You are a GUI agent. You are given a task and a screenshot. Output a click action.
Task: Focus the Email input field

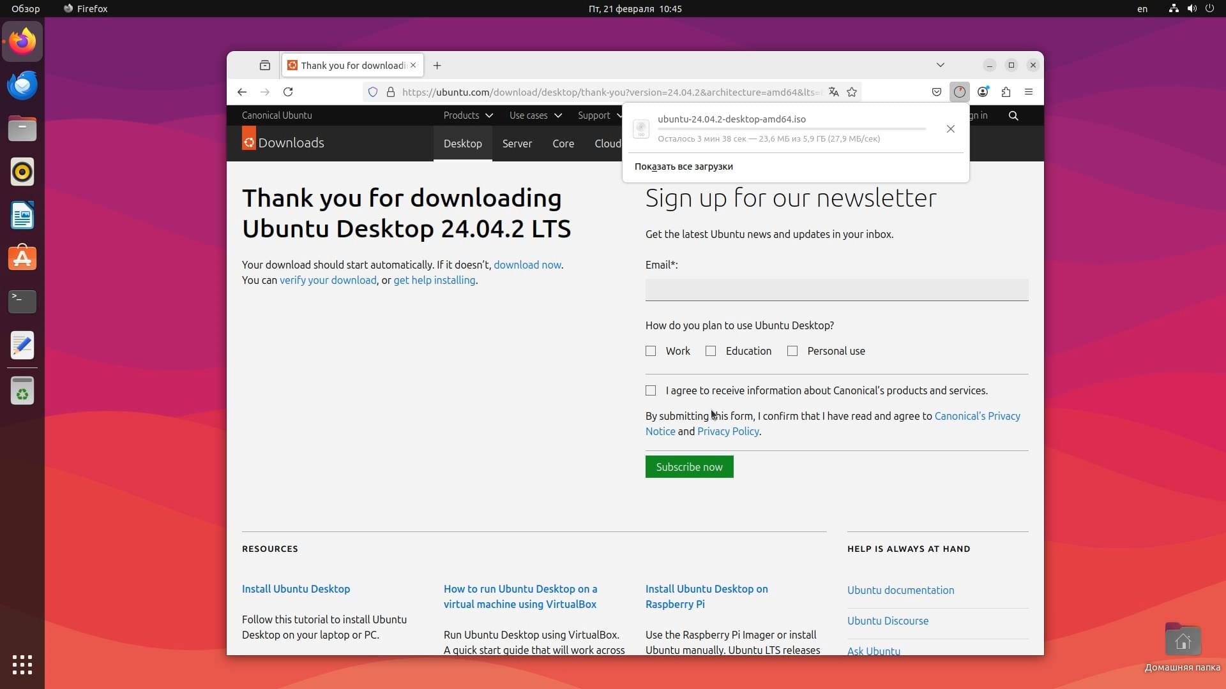(836, 290)
